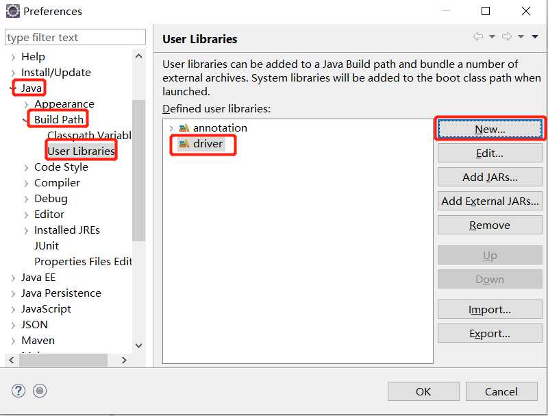Viewport: 548px width, 416px height.
Task: Expand the Debug node
Action: (x=26, y=199)
